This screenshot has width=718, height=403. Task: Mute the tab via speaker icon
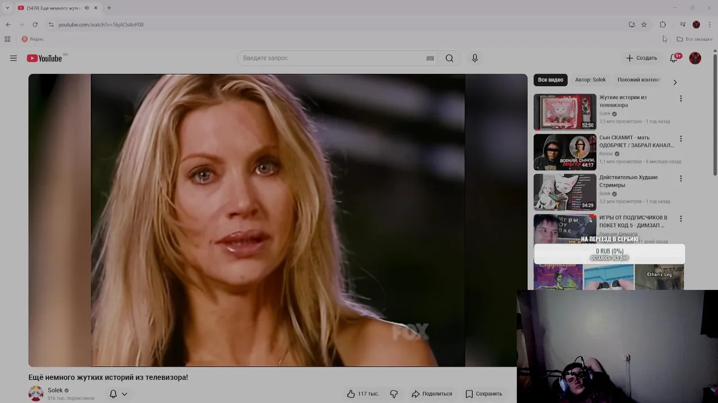tap(86, 8)
